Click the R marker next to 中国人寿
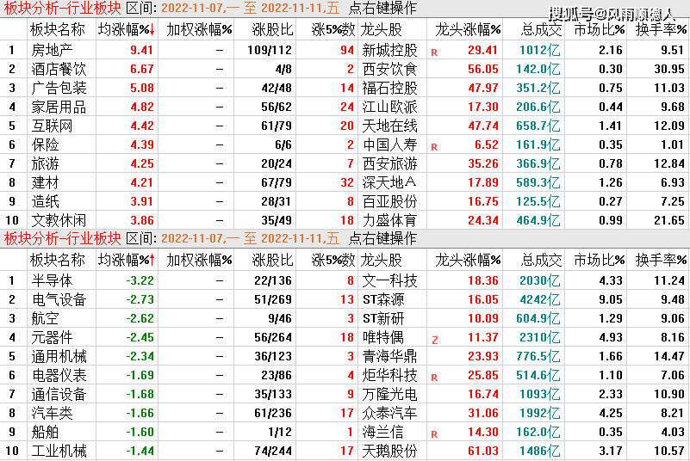The height and width of the screenshot is (461, 690). [434, 146]
